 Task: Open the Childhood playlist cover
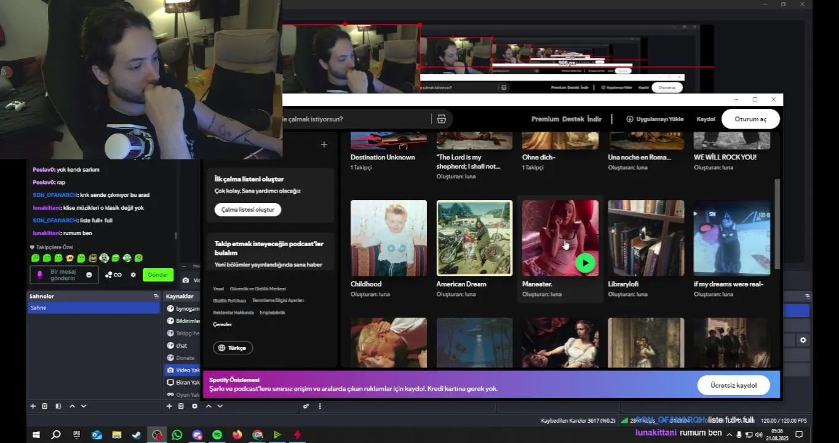[389, 238]
